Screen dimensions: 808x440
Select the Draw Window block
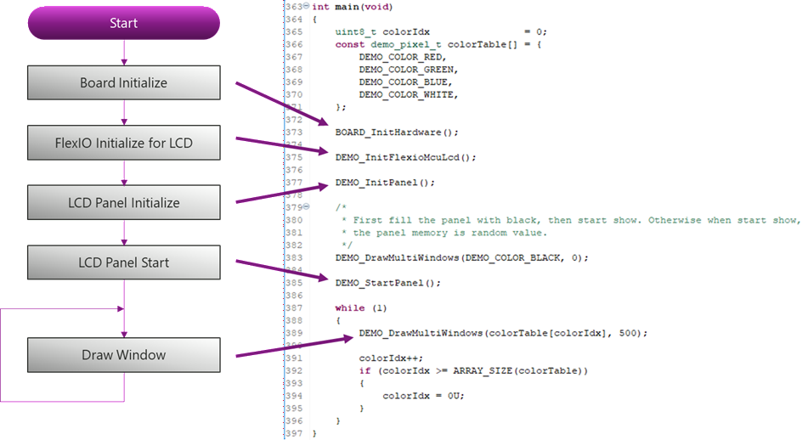point(124,355)
